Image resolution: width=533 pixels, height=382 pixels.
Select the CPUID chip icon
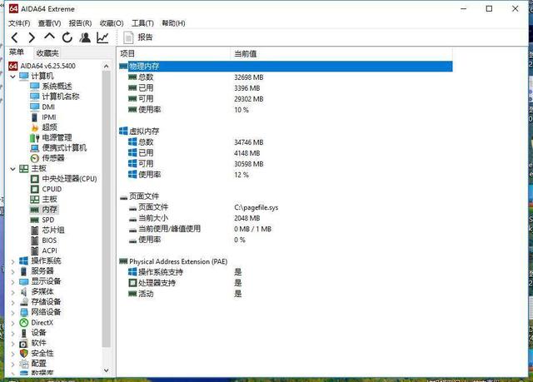35,189
